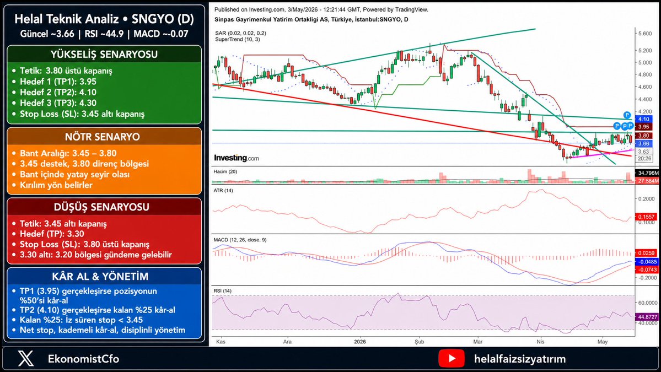Click the Güncel ~3.66 | RSI ~44.9 summary line
The width and height of the screenshot is (661, 372).
pyautogui.click(x=104, y=34)
